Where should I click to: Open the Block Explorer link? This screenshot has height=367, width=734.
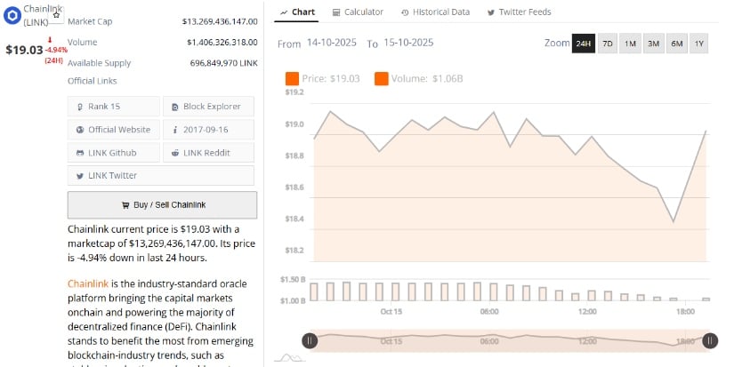point(208,107)
